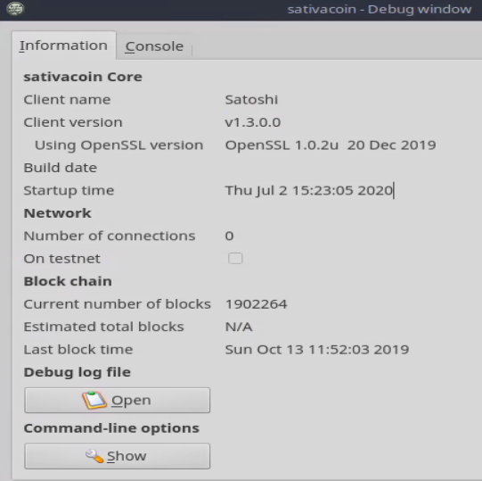Show command-line options
The width and height of the screenshot is (482, 481).
(117, 456)
